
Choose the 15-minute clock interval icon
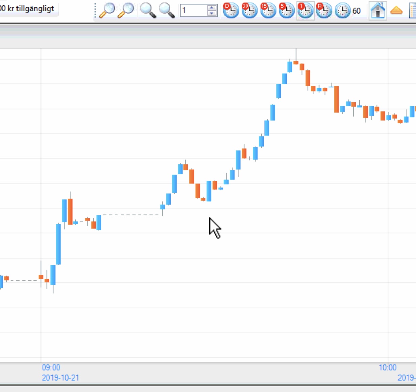coord(268,11)
